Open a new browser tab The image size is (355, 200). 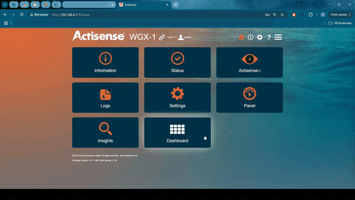(176, 5)
